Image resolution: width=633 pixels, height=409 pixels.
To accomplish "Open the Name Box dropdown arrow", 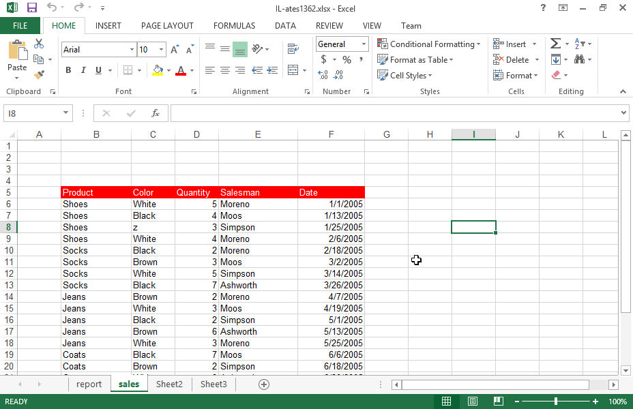I will [x=66, y=113].
